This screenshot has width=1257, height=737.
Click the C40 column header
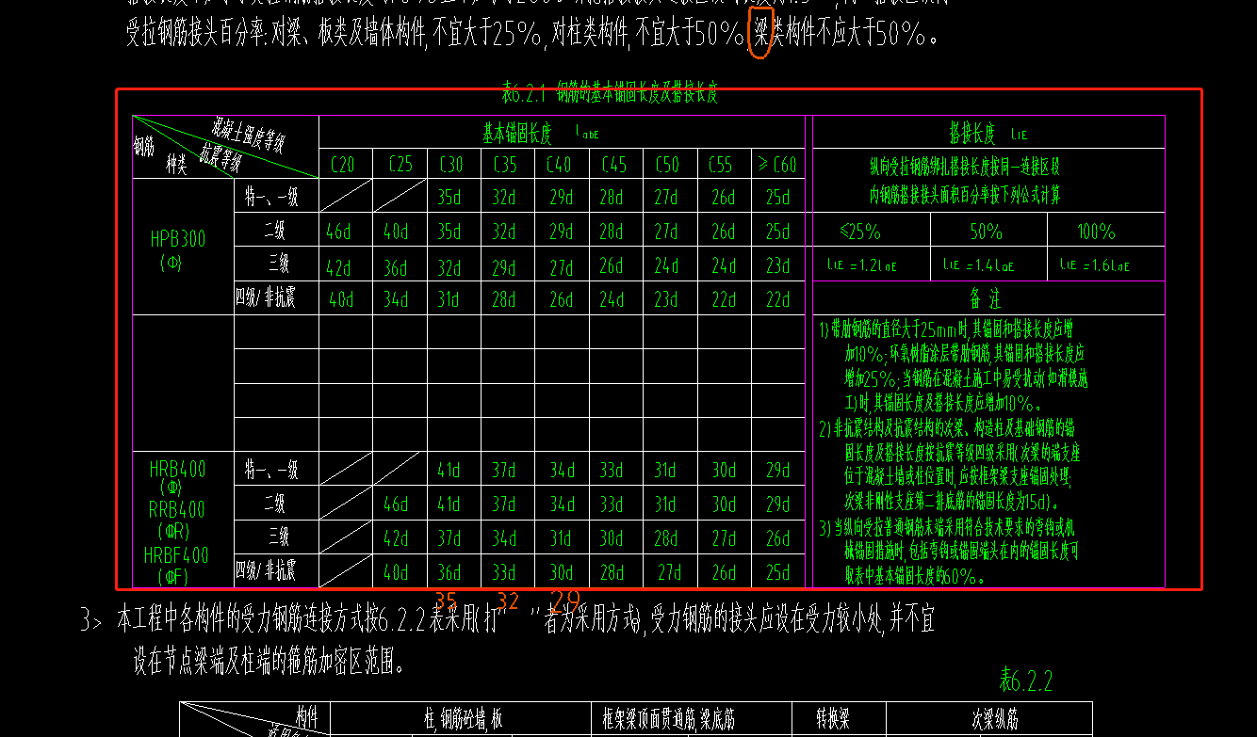(x=560, y=165)
